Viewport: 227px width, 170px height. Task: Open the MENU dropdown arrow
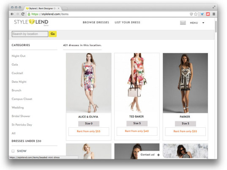coord(203,23)
